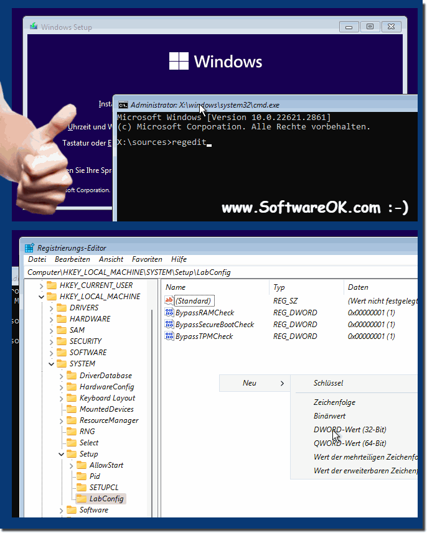The height and width of the screenshot is (533, 427).
Task: Click the BypassTPMCheck DWORD value icon
Action: (x=169, y=336)
